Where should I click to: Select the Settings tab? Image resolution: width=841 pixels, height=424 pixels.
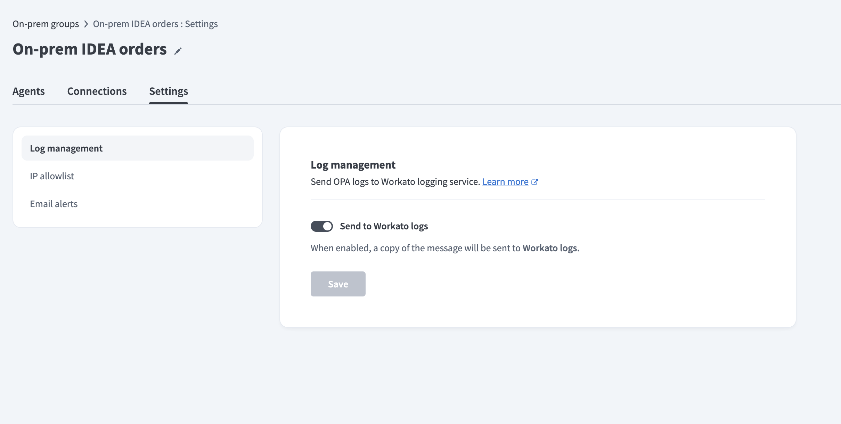[169, 91]
